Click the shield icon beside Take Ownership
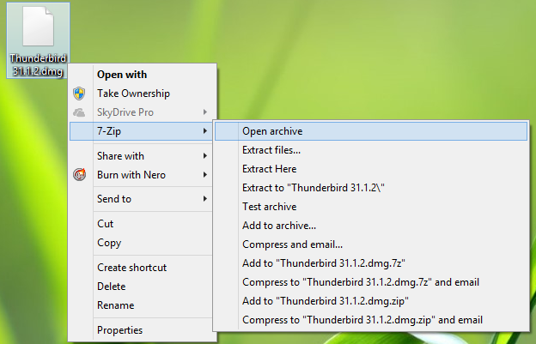This screenshot has width=536, height=344. pyautogui.click(x=79, y=94)
